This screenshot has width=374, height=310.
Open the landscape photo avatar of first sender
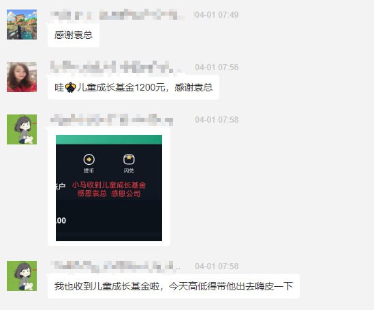(22, 25)
